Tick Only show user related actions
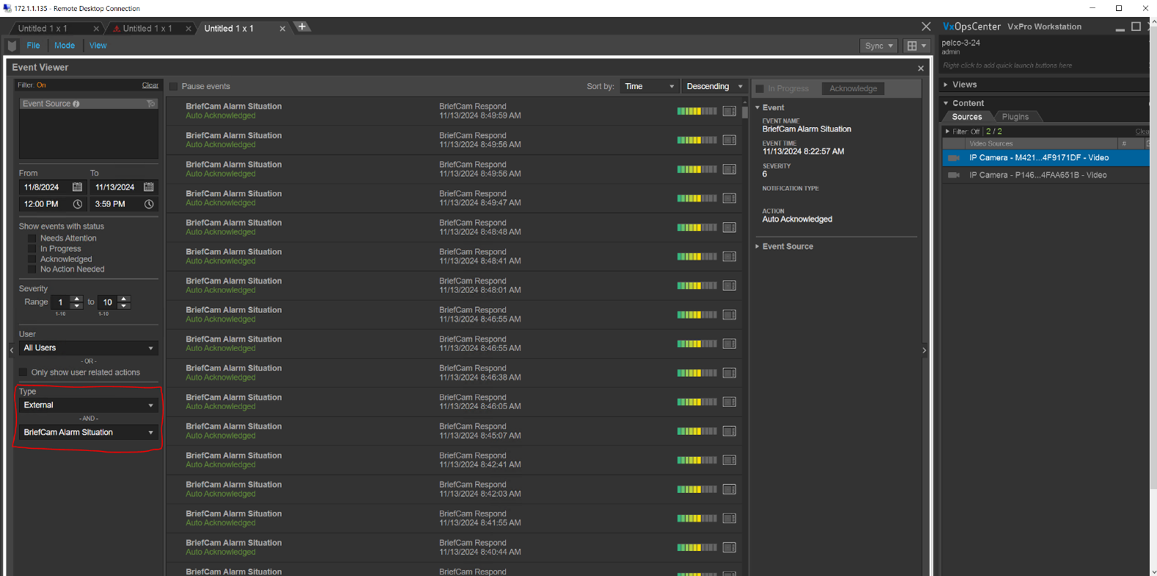The height and width of the screenshot is (576, 1157). pyautogui.click(x=23, y=372)
